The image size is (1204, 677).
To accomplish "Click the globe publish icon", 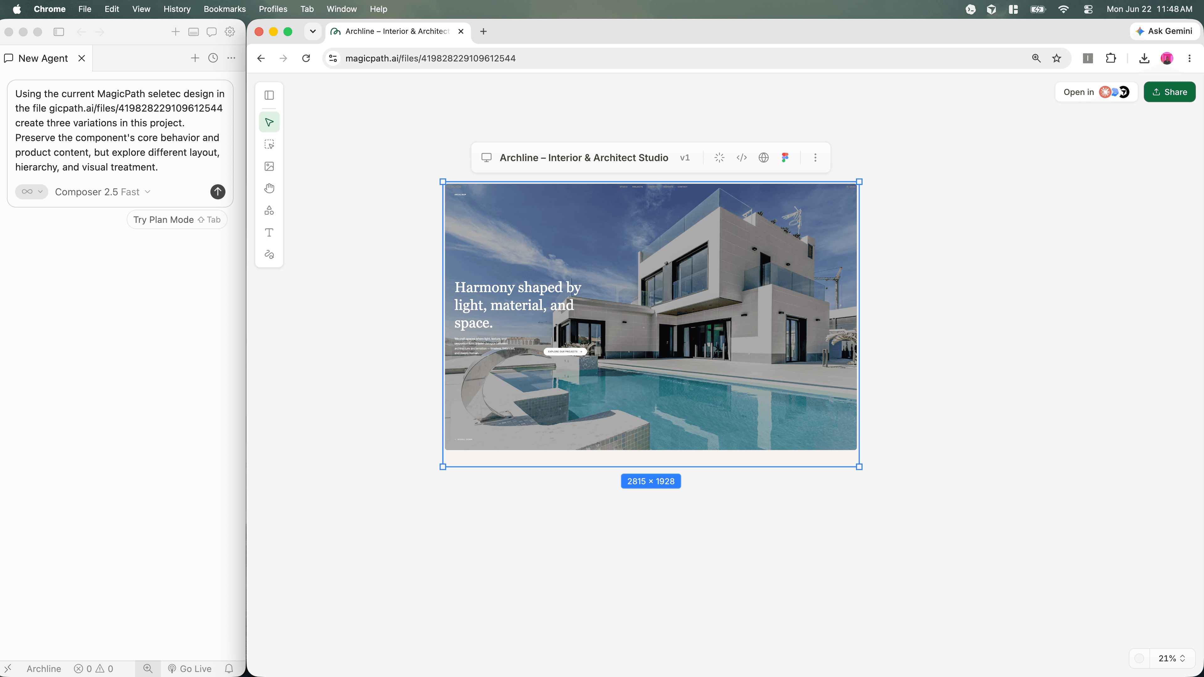I will coord(764,158).
